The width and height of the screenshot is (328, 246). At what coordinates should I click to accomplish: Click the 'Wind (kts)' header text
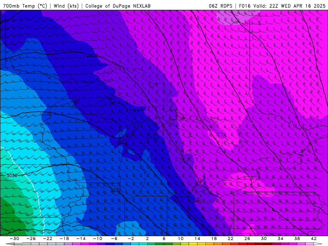pos(66,6)
